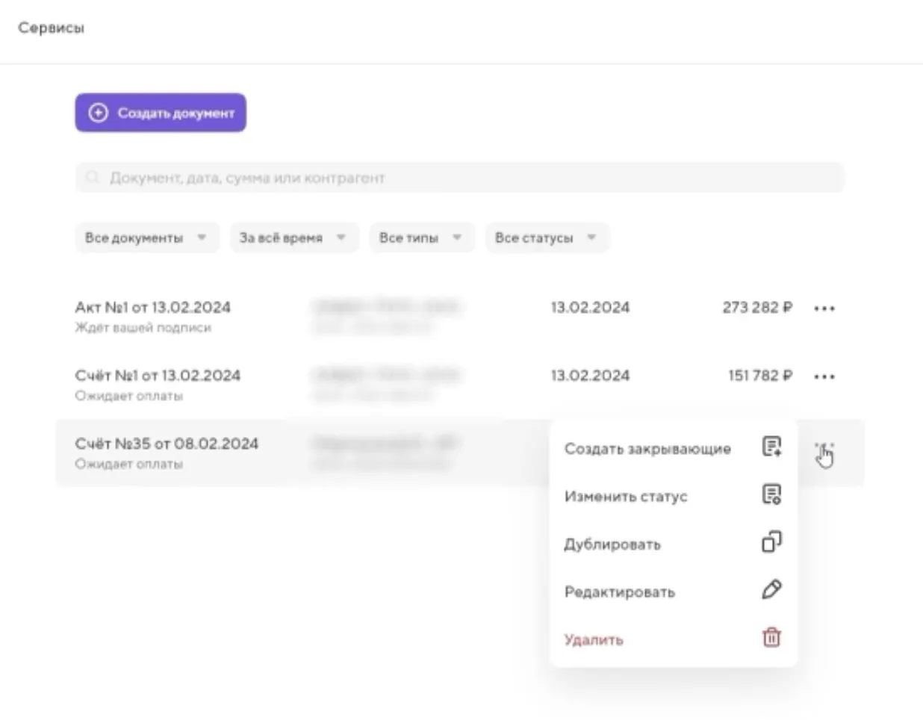This screenshot has height=720, width=923.
Task: Click the Создать документ button
Action: 160,113
